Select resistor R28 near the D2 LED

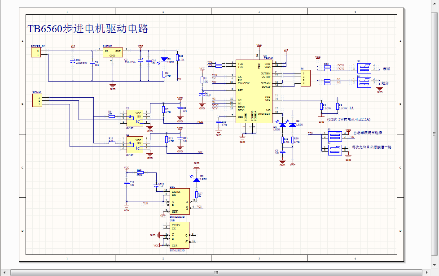tap(177, 57)
